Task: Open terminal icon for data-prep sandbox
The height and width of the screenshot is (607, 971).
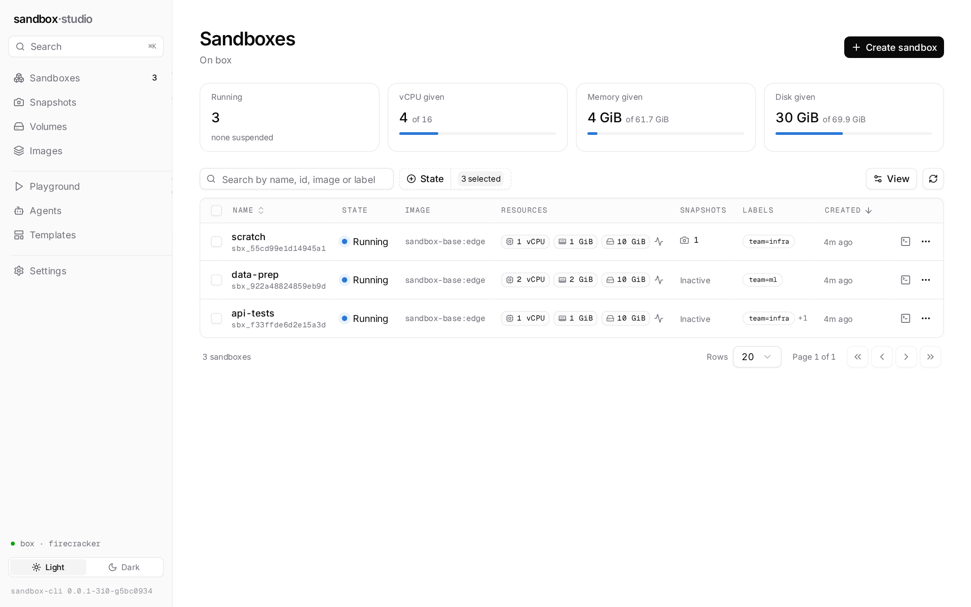Action: click(x=905, y=280)
